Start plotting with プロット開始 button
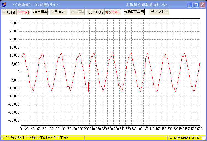207x141 pixels. [40, 12]
